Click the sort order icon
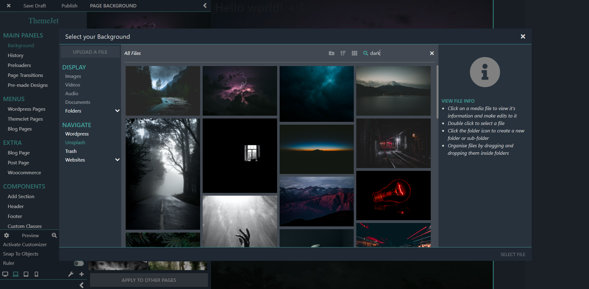 (343, 53)
